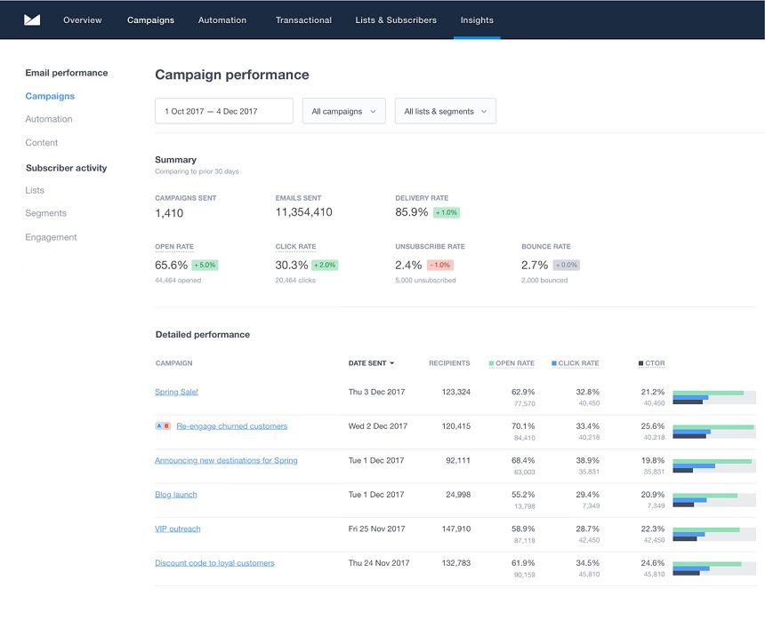Open the VIP outreach campaign
This screenshot has height=620, width=765.
click(178, 529)
